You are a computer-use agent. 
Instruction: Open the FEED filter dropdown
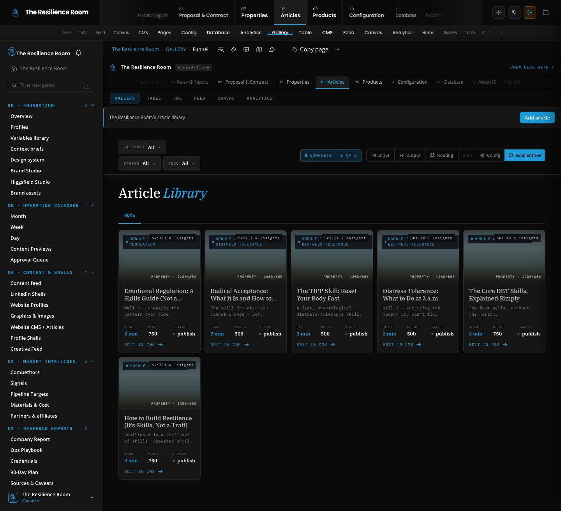coord(182,163)
